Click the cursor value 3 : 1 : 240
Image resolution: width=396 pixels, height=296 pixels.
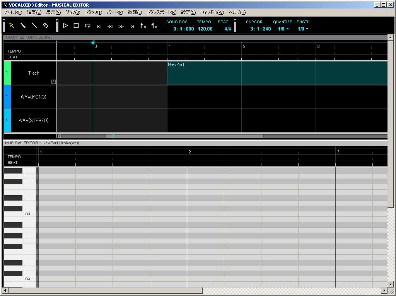click(260, 29)
